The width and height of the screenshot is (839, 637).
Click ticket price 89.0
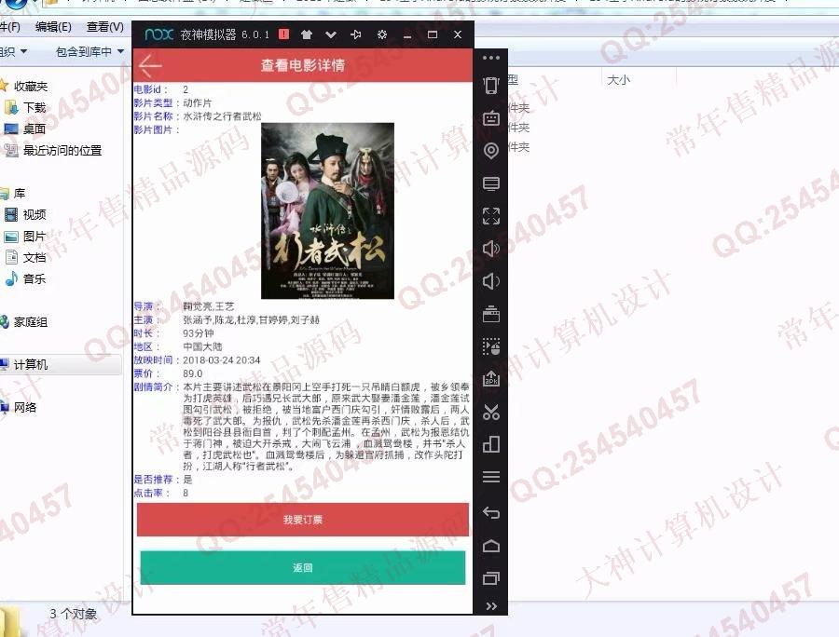[x=193, y=373]
